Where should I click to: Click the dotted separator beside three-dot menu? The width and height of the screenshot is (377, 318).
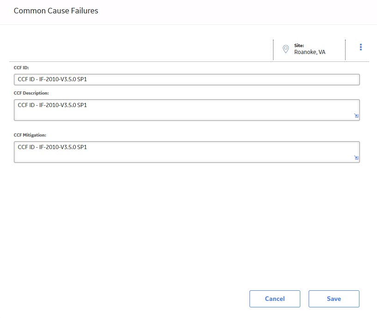coord(346,50)
